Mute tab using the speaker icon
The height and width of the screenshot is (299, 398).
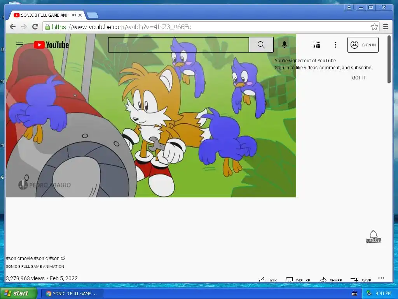tap(74, 15)
